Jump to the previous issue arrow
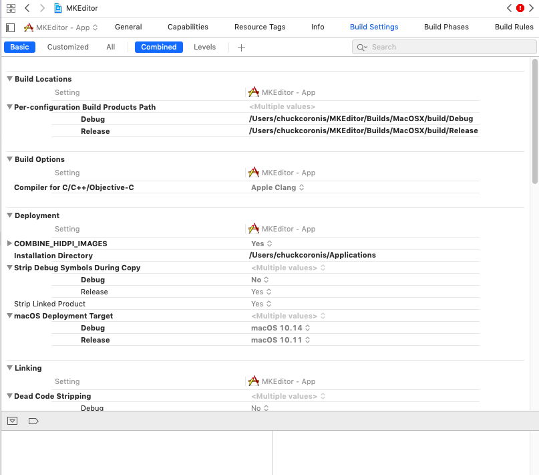The height and width of the screenshot is (475, 539). [509, 8]
